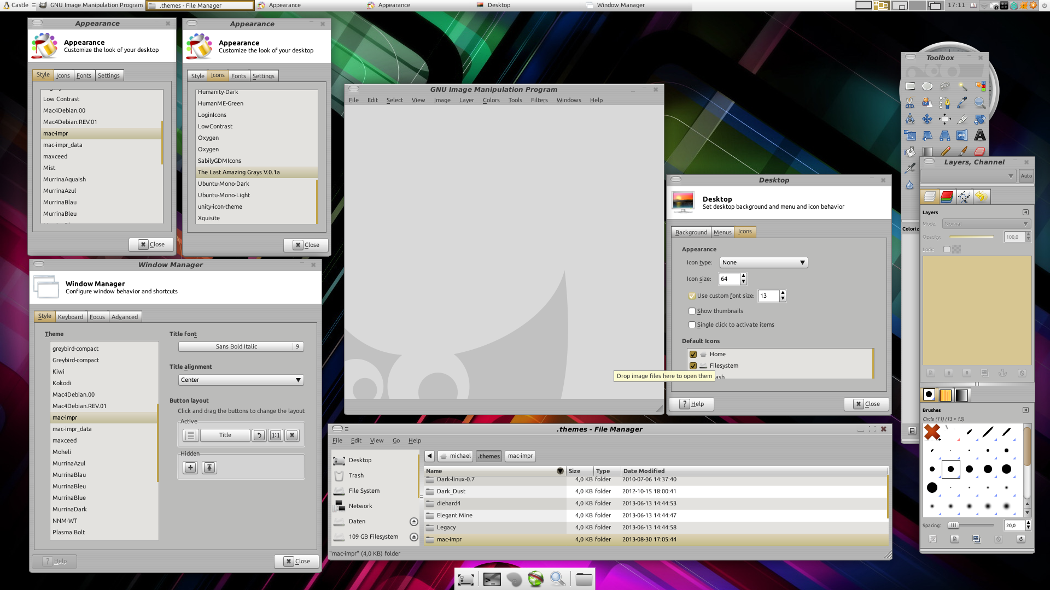Viewport: 1050px width, 590px height.
Task: Eject the Daten volume in File Manager
Action: click(x=413, y=522)
